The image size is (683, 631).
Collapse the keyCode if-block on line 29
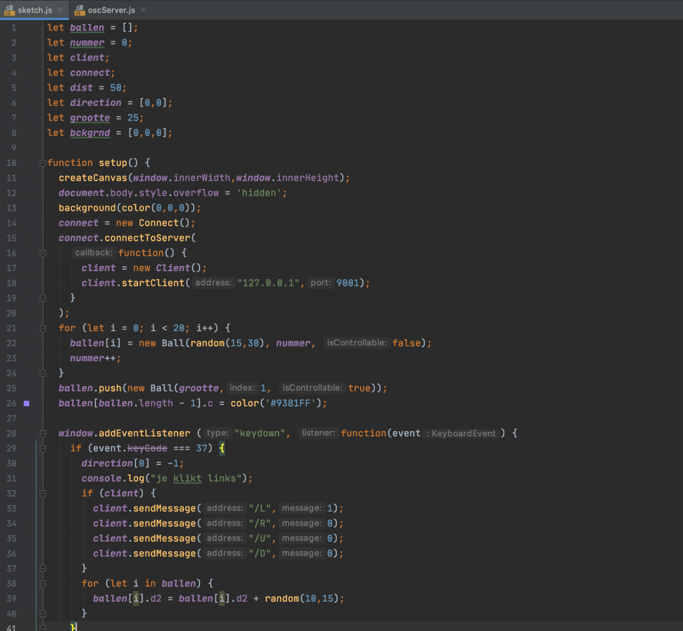click(43, 448)
